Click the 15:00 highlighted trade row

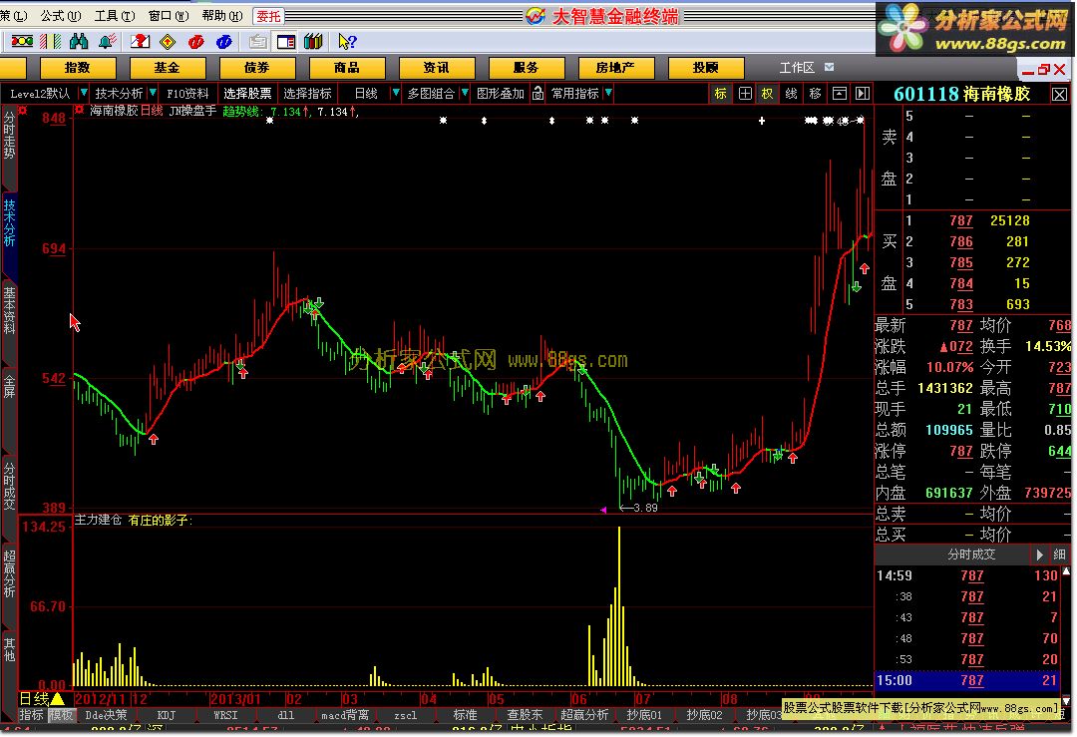tap(967, 681)
